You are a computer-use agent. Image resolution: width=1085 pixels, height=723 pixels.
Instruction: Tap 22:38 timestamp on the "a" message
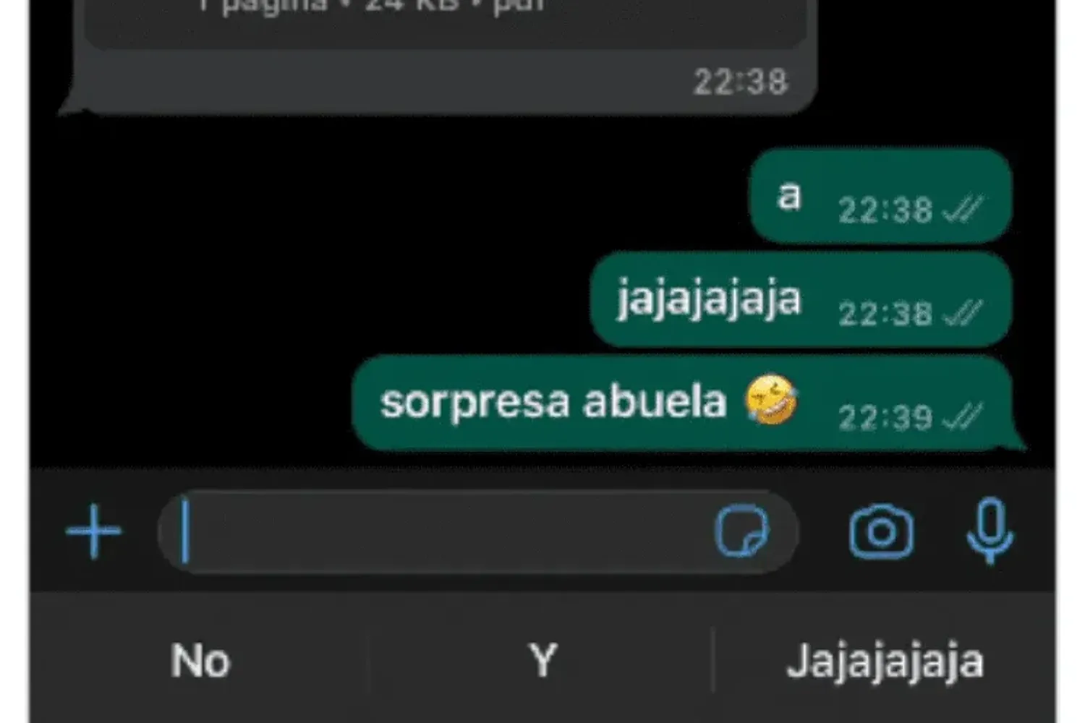(x=885, y=210)
